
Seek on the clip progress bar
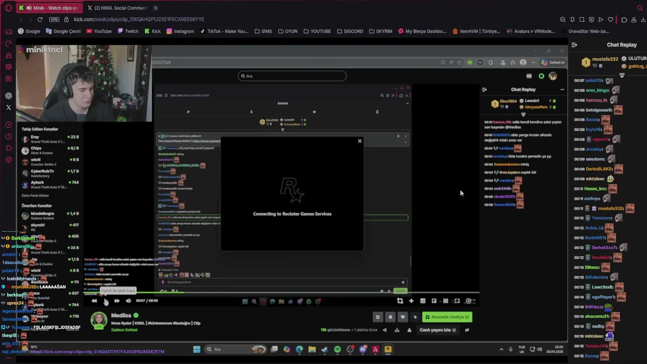point(281,293)
